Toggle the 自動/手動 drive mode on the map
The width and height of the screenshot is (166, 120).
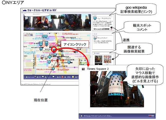point(29,35)
